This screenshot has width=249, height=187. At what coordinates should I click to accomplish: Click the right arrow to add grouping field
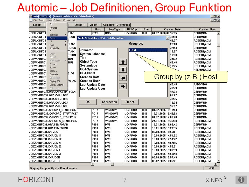[123, 86]
